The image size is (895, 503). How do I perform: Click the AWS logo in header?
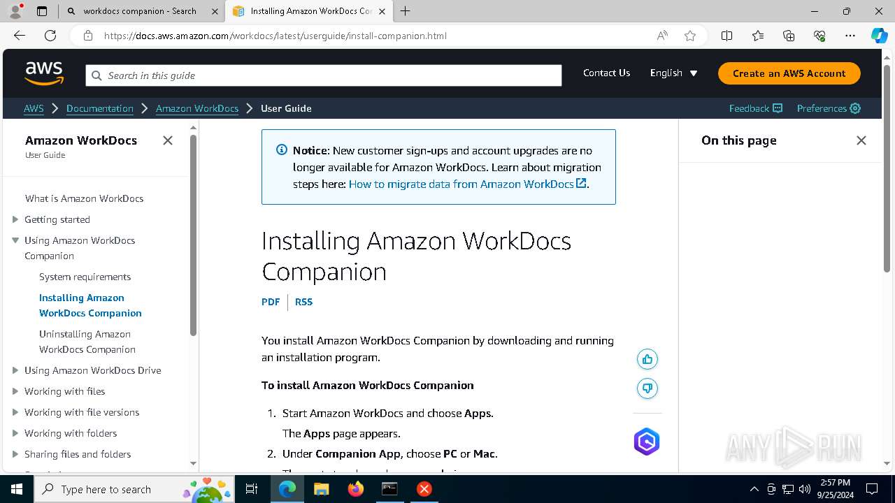44,73
